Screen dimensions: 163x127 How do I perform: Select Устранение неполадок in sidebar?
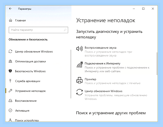(30, 91)
